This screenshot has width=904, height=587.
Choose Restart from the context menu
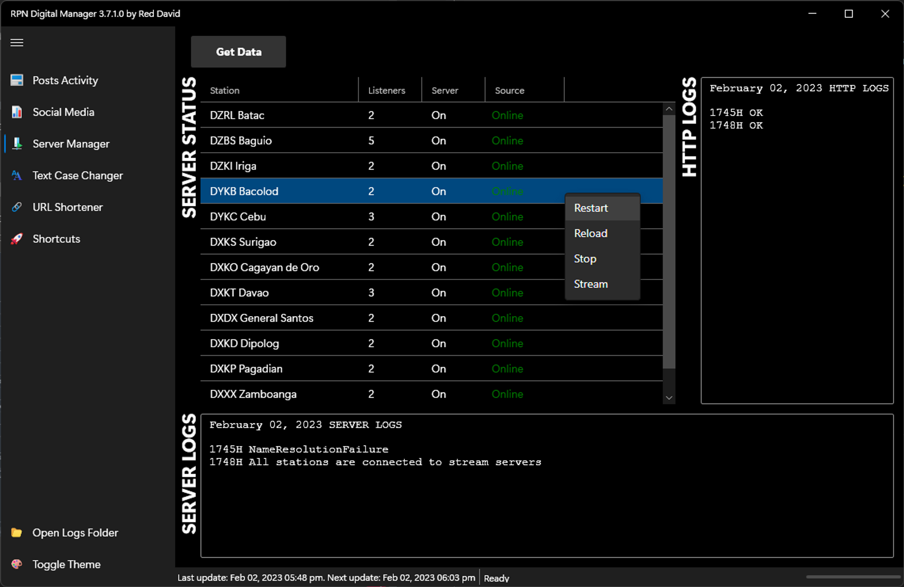click(602, 208)
